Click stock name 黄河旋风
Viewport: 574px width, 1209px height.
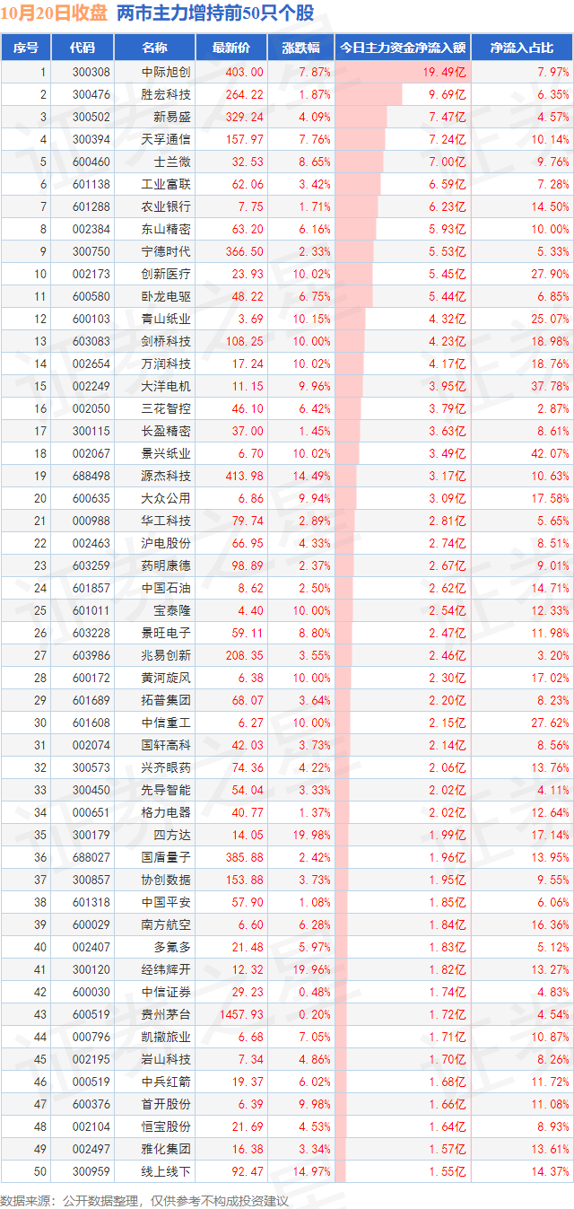(x=166, y=678)
